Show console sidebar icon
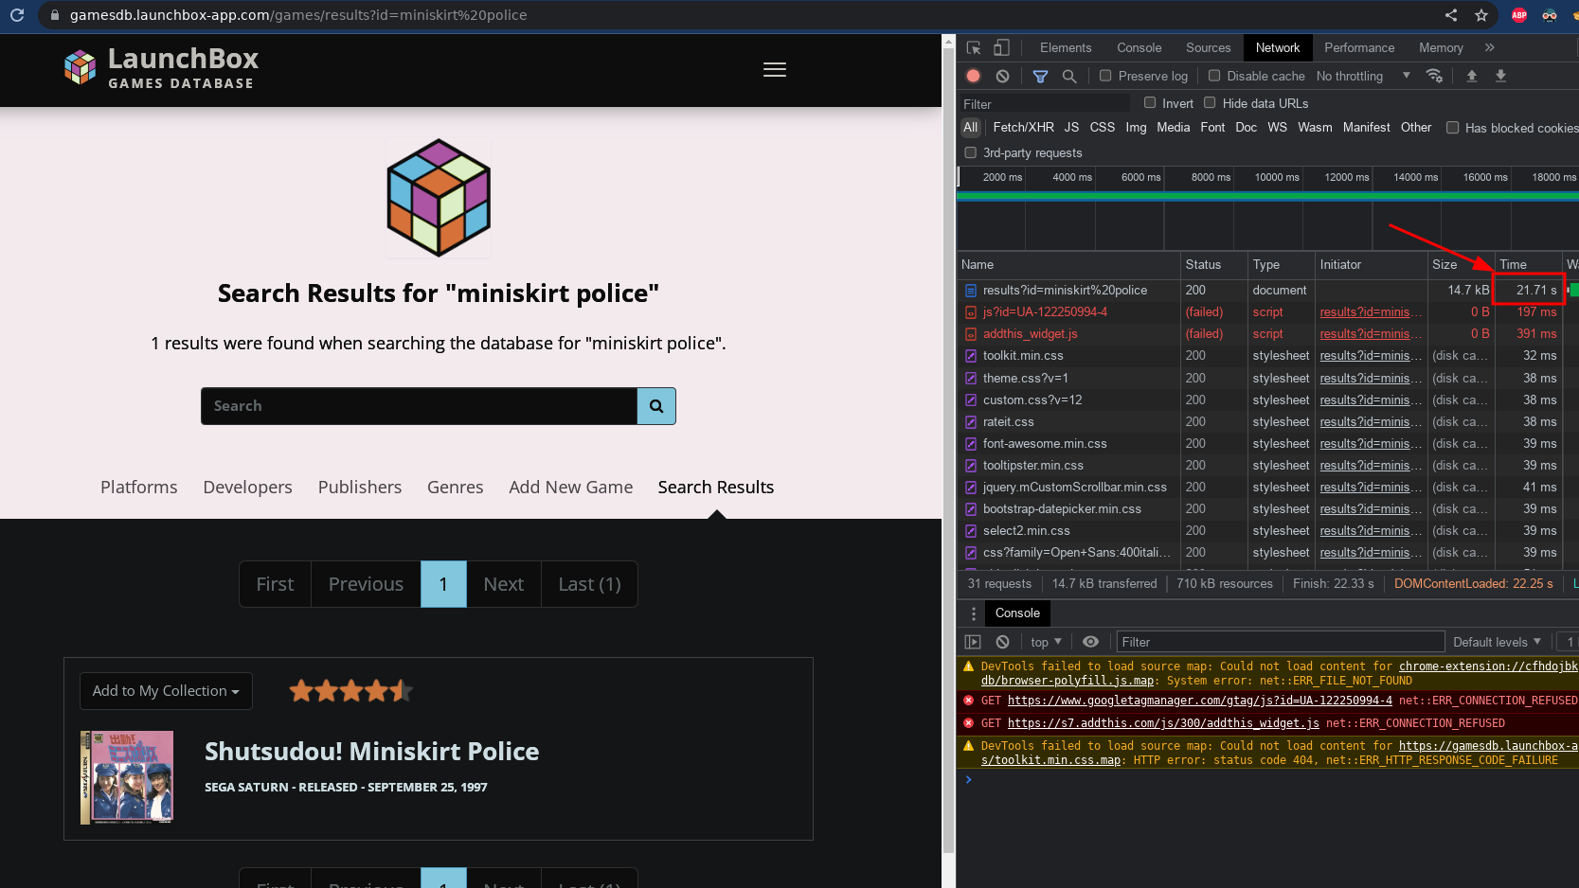 (973, 642)
